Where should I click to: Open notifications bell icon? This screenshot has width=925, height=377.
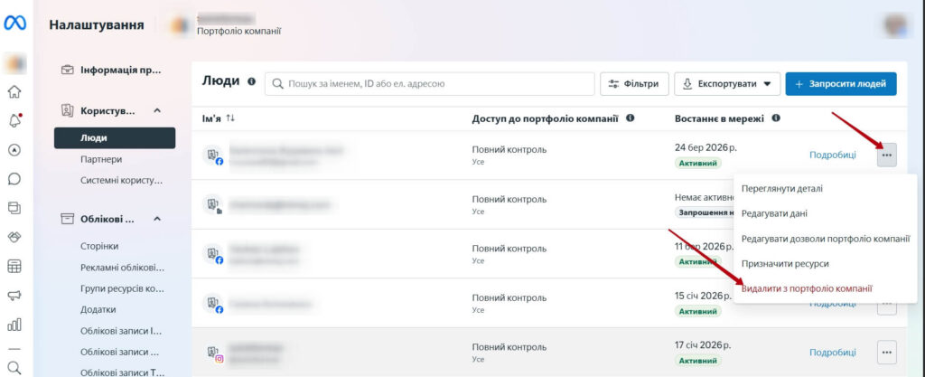click(14, 121)
